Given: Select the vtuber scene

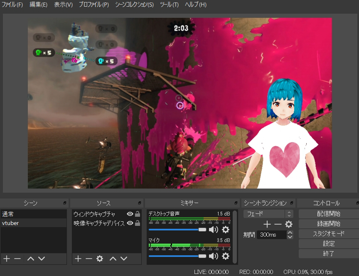Looking at the screenshot, I should coord(34,223).
